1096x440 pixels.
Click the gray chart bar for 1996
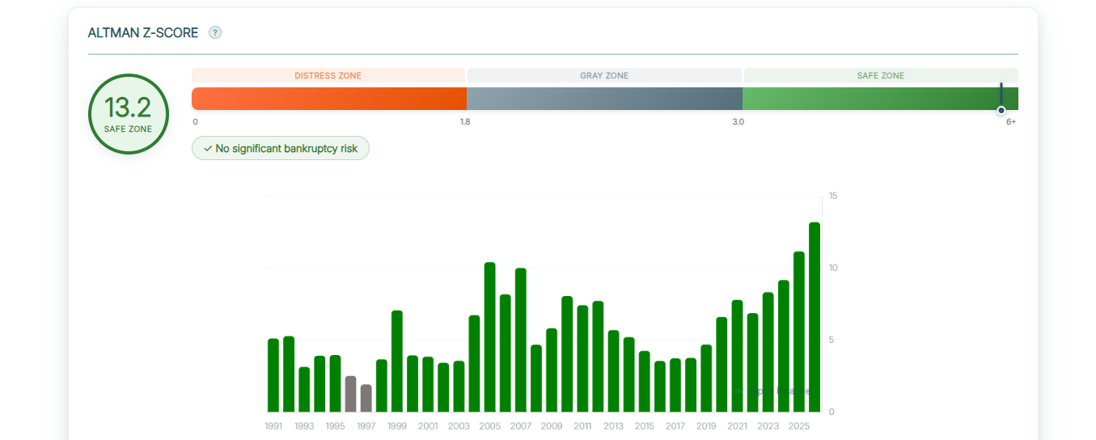point(350,394)
